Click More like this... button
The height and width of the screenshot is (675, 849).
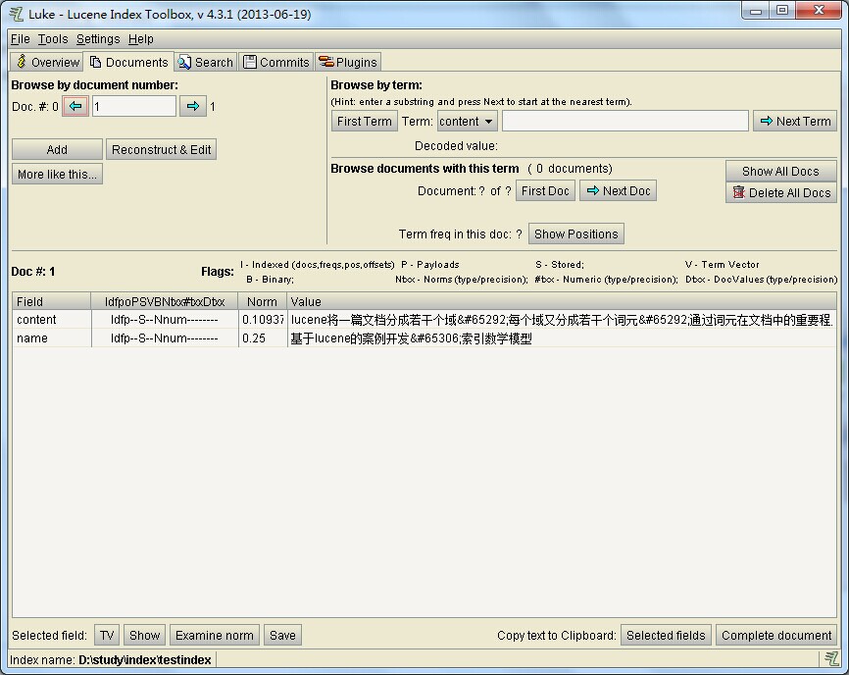point(57,175)
